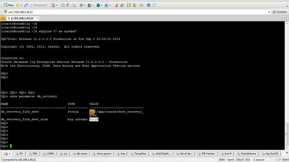The height and width of the screenshot is (162, 289).
Task: Click the OracleHome quick command button
Action: click(247, 153)
